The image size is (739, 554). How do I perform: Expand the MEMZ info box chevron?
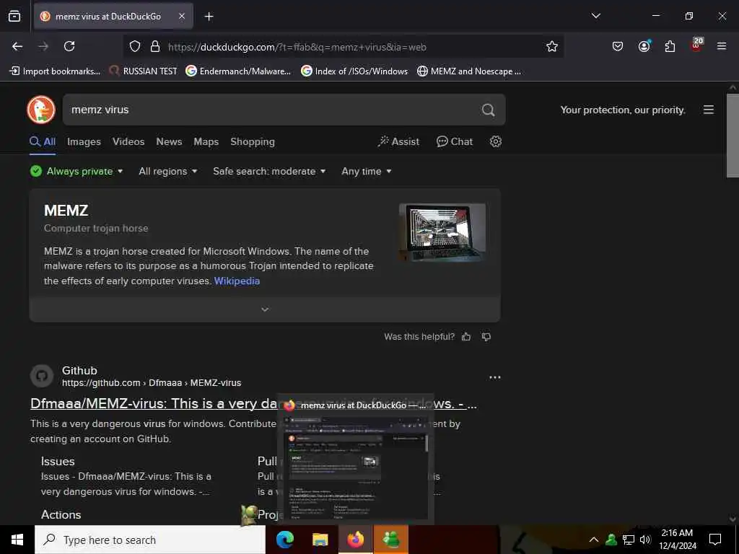tap(265, 309)
